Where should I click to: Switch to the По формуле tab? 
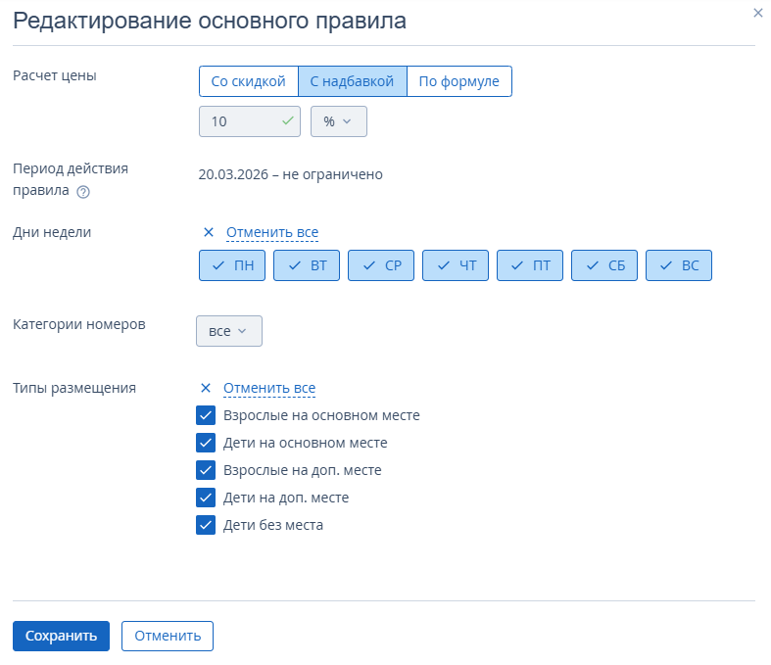click(458, 81)
